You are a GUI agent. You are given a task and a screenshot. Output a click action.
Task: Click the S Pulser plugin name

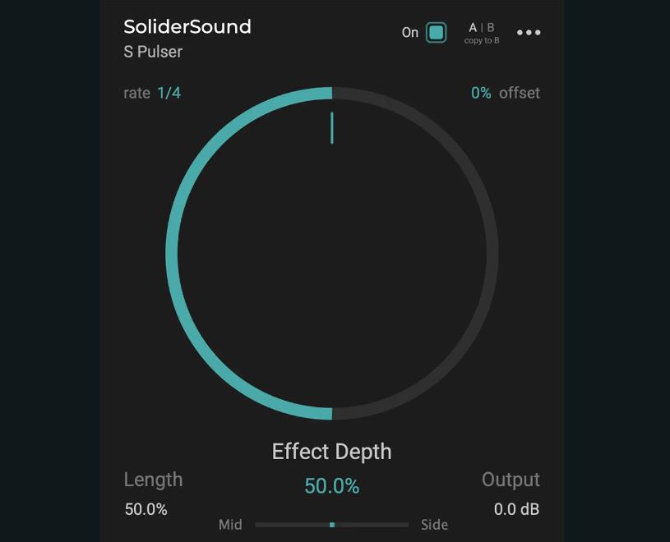tap(153, 52)
